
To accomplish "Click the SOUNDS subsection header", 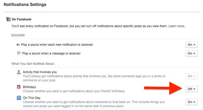I will (x=18, y=35).
